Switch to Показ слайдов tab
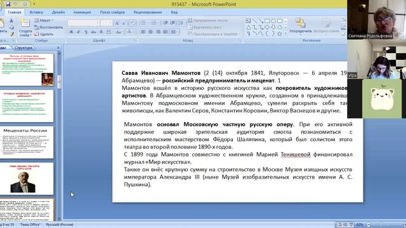 point(112,12)
